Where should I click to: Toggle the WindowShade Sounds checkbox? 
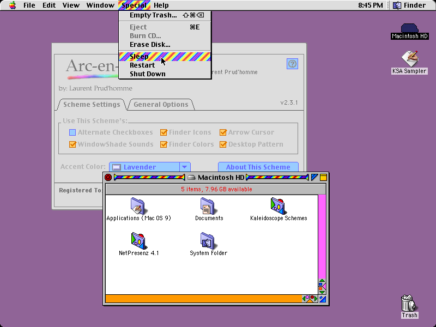click(72, 144)
